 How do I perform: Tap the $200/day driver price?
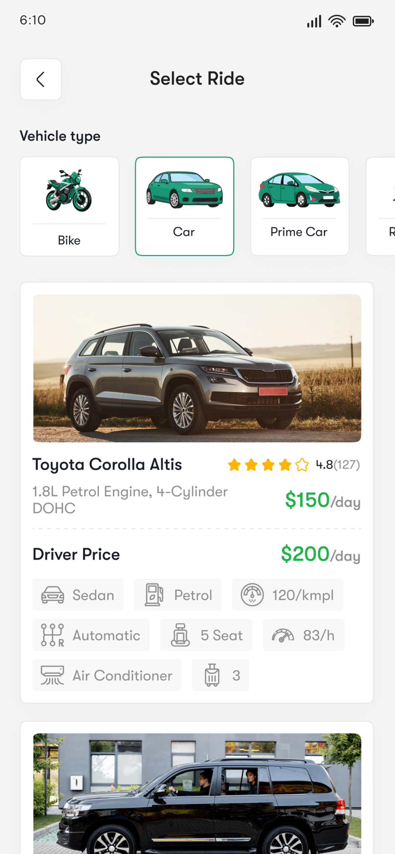[x=320, y=554]
